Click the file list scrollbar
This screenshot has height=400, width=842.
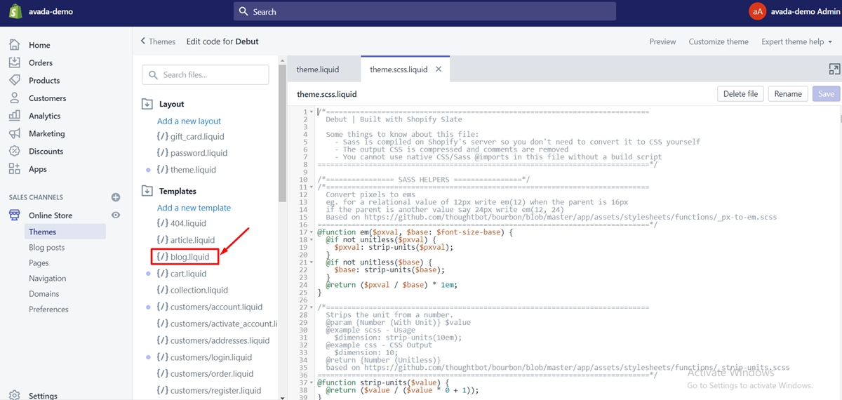[x=283, y=133]
